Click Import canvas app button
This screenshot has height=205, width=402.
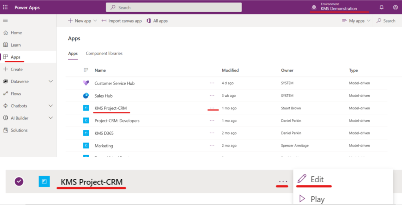click(122, 21)
